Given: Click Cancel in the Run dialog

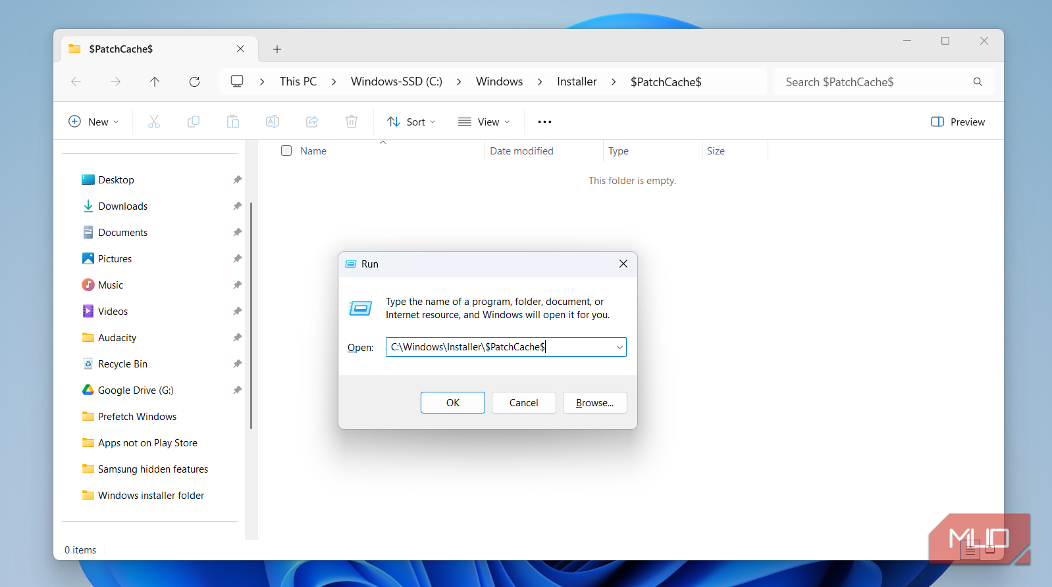Looking at the screenshot, I should coord(524,403).
